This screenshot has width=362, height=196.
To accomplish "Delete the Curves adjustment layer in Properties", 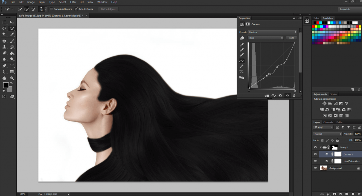I will point(294,95).
